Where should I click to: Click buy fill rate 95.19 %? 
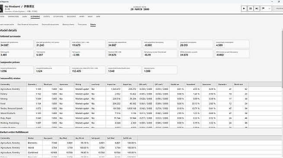[x=84, y=143]
